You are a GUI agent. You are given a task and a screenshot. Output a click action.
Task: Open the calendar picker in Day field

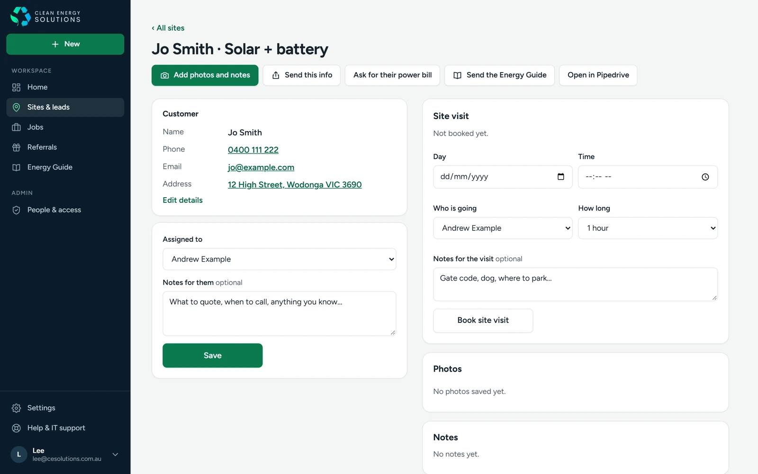561,177
